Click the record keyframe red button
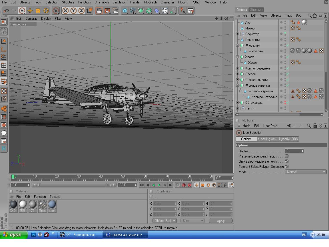The width and height of the screenshot is (329, 247). click(184, 185)
